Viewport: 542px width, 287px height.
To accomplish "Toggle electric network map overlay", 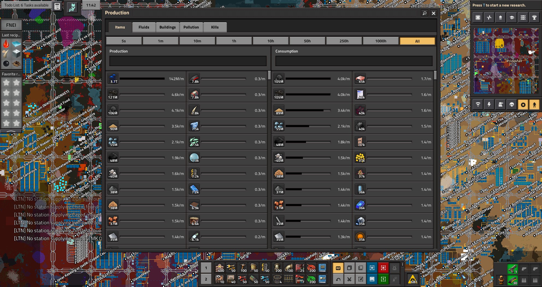I will point(489,105).
